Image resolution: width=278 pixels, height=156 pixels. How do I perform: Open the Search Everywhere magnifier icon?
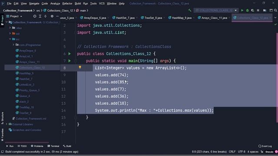click(x=275, y=10)
